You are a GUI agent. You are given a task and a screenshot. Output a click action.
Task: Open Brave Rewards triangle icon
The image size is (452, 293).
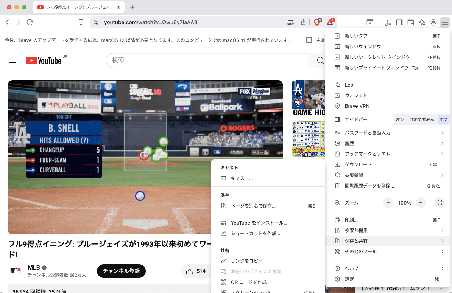point(330,22)
